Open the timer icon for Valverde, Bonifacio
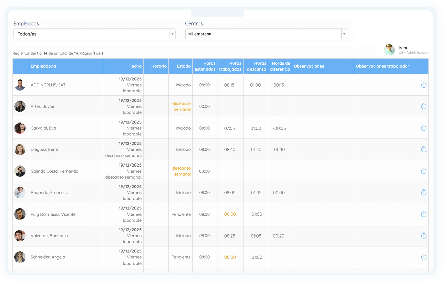444x283 pixels. pos(424,236)
